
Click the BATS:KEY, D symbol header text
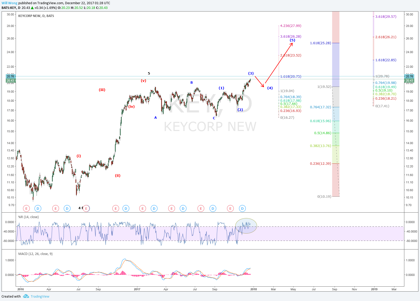[11, 8]
